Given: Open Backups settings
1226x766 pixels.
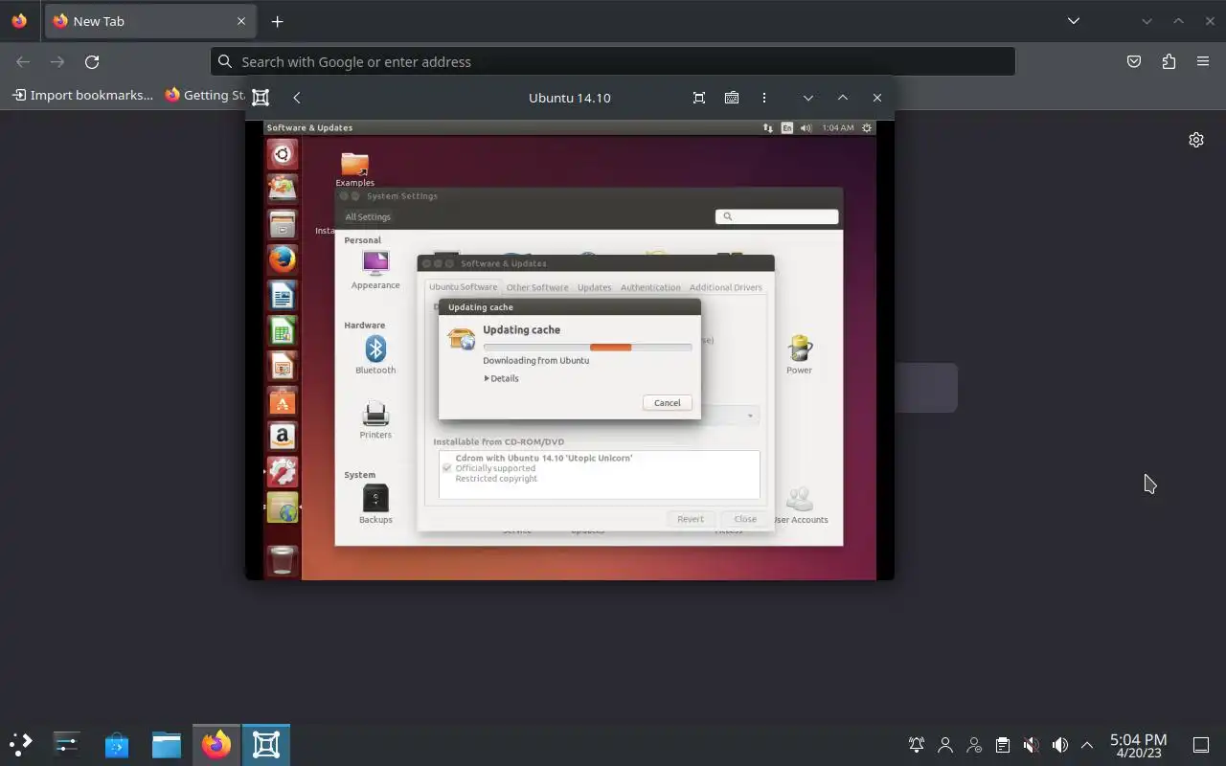Looking at the screenshot, I should [x=375, y=505].
